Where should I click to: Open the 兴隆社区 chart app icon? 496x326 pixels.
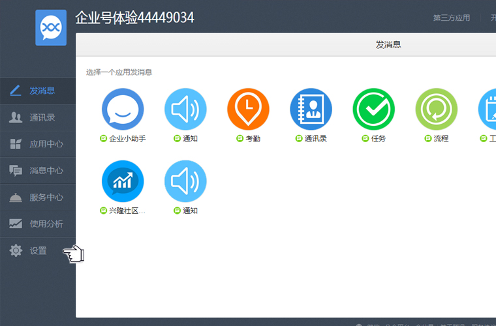[123, 181]
